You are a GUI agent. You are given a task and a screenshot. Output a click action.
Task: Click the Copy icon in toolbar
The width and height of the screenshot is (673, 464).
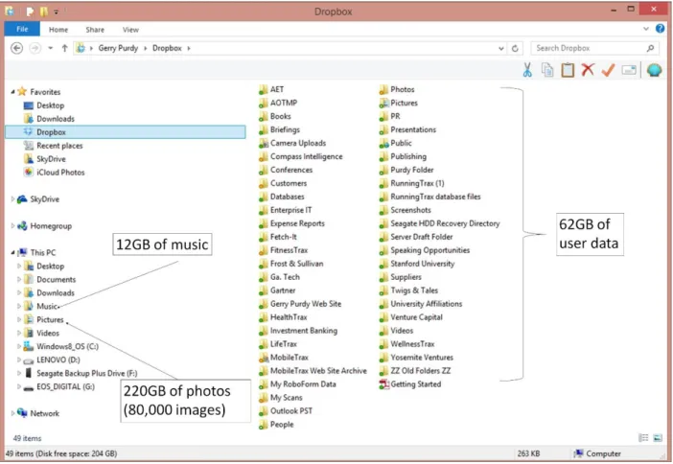(547, 70)
